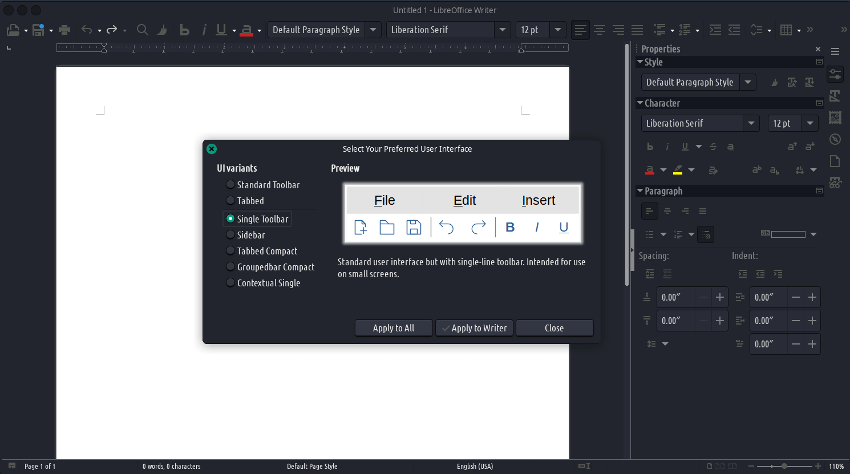850x474 pixels.
Task: Click Superscript in sidebar Character section
Action: (x=756, y=169)
